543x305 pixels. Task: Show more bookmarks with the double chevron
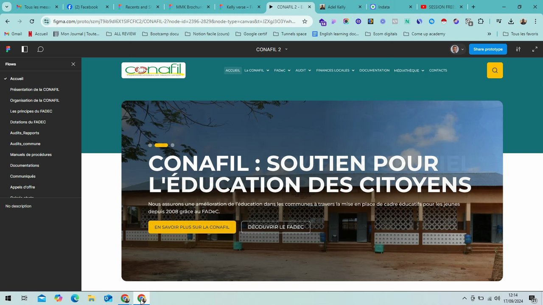point(489,34)
